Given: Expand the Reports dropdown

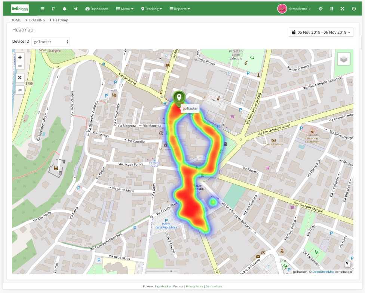Looking at the screenshot, I should (180, 9).
